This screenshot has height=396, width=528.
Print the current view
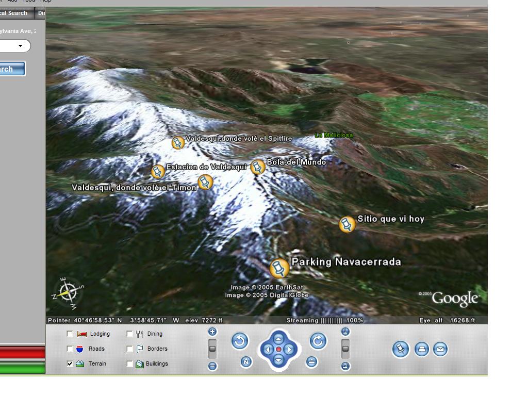[x=422, y=349]
